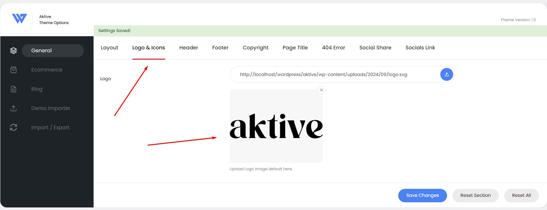This screenshot has height=210, width=547.
Task: Select the Copyright tab
Action: coord(255,48)
